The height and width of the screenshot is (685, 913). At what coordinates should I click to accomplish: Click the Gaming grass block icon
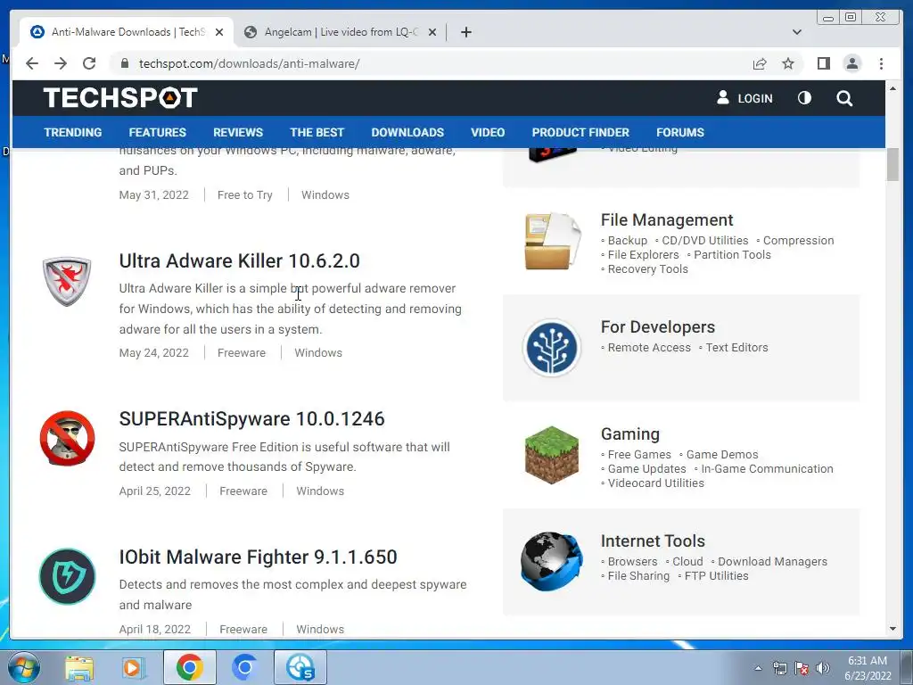(x=552, y=455)
